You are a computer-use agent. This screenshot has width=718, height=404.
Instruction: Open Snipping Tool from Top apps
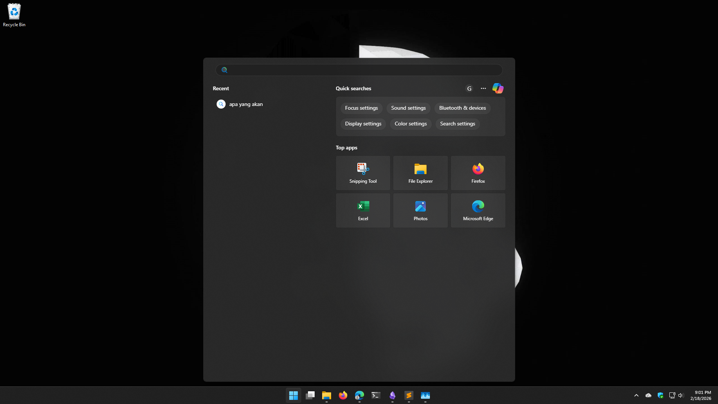click(363, 173)
